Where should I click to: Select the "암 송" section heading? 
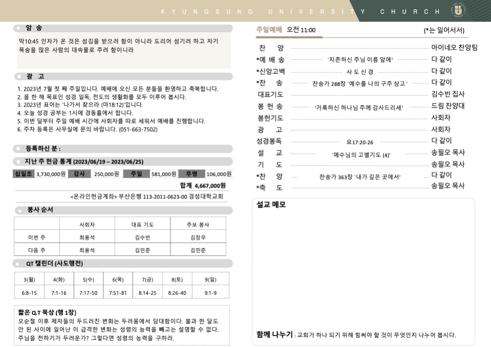pos(34,28)
